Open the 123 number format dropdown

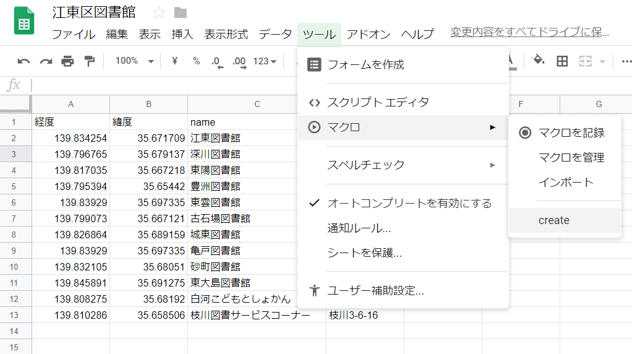(x=265, y=61)
